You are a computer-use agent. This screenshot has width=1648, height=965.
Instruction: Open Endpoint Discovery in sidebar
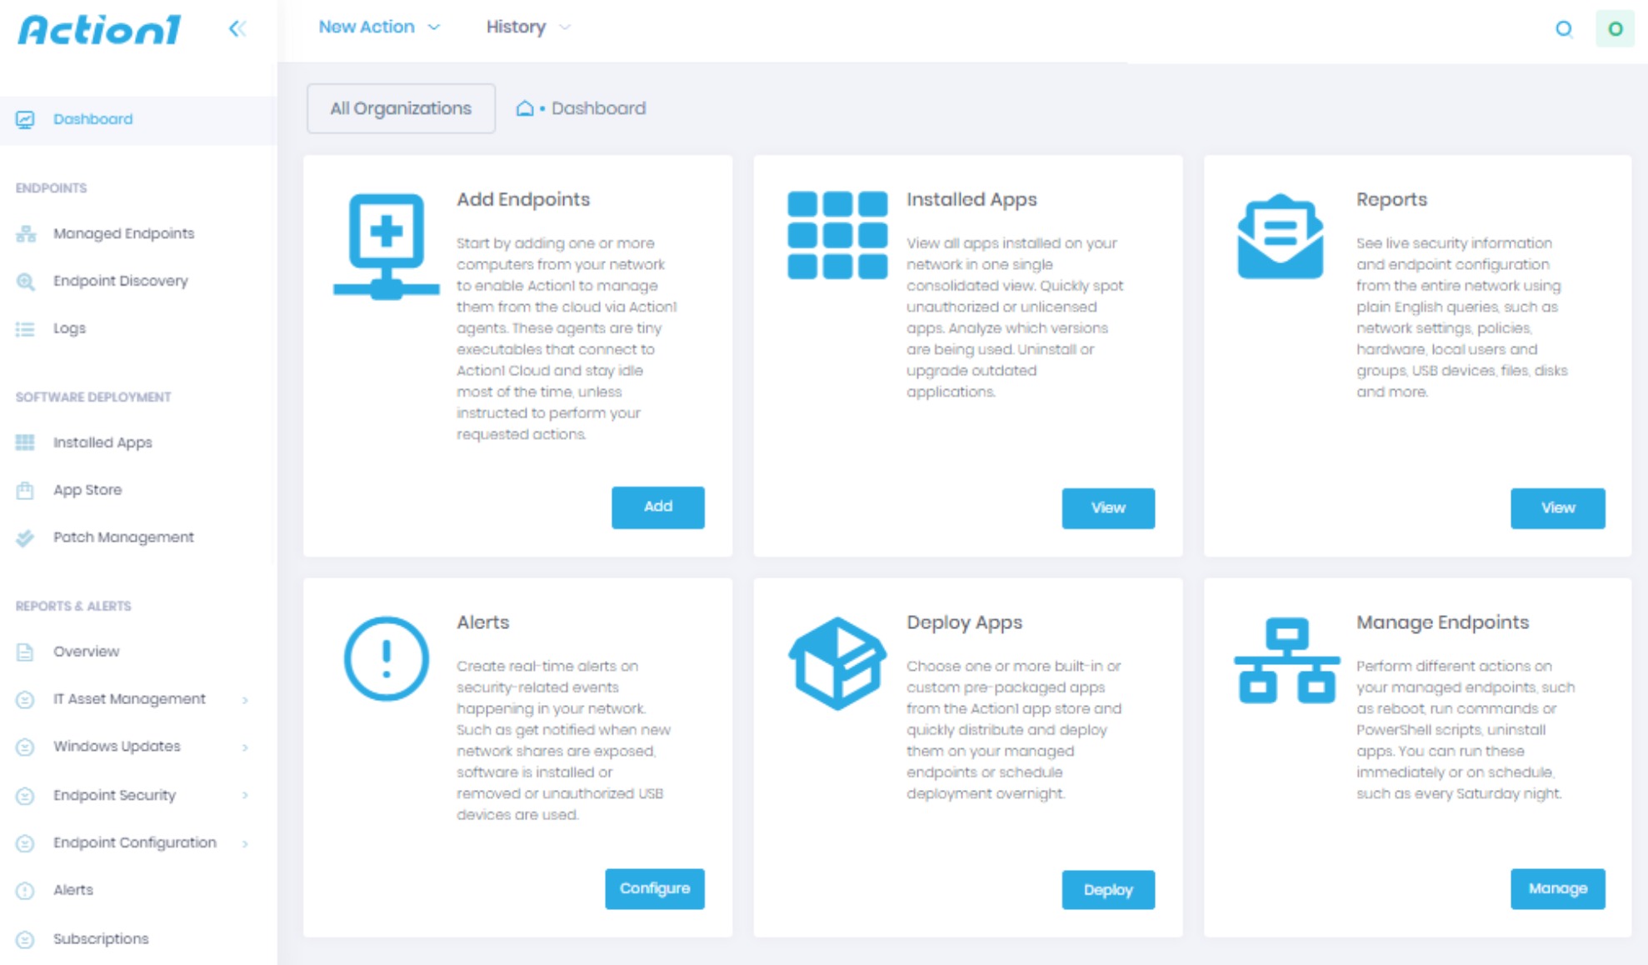point(120,281)
